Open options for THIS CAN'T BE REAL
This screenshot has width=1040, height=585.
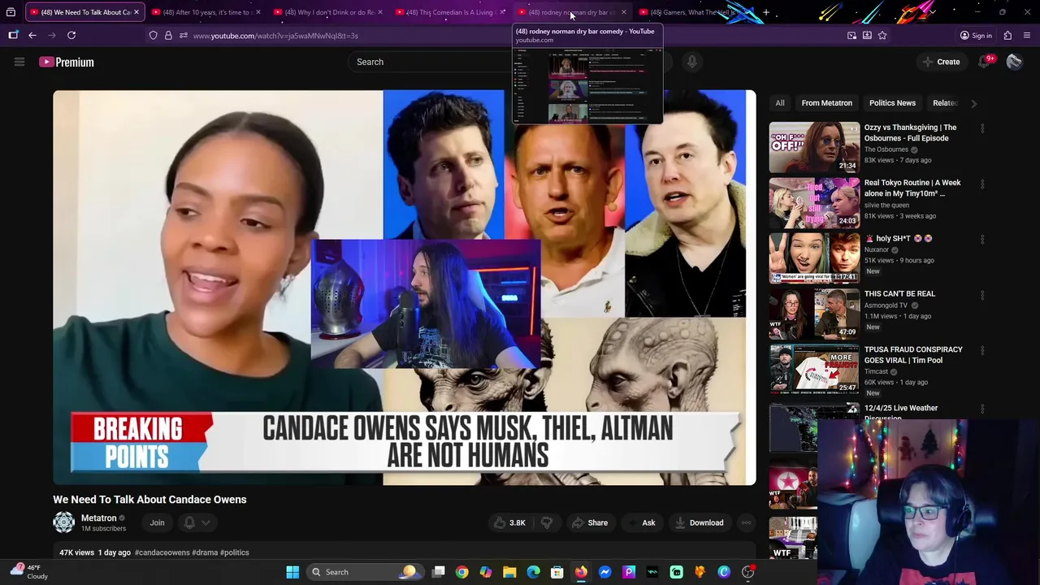click(982, 295)
